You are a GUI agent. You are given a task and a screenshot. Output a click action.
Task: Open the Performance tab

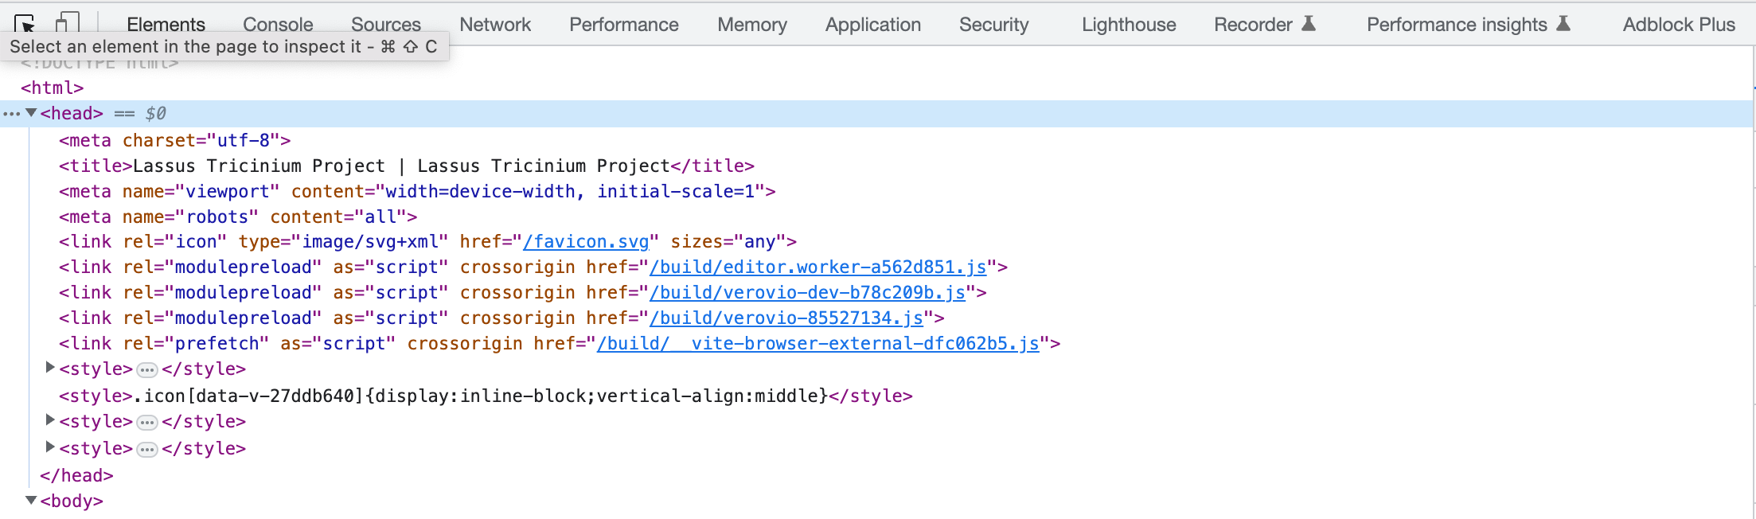tap(624, 25)
